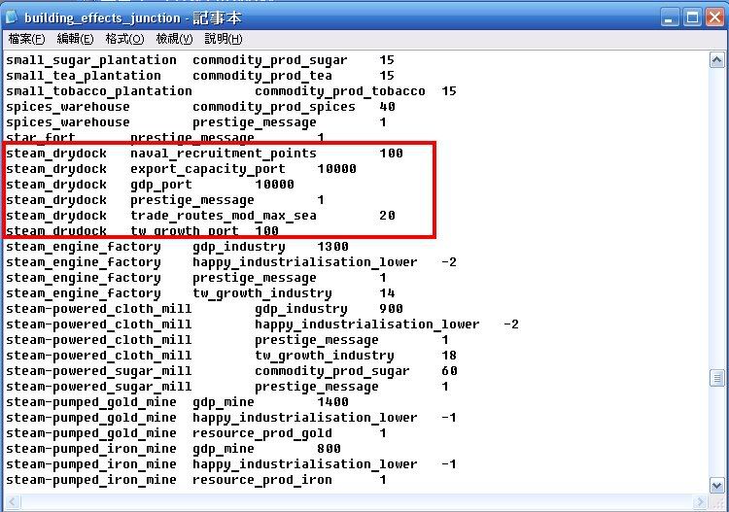Close the building_effects_junction window
This screenshot has height=512, width=729.
pyautogui.click(x=715, y=17)
